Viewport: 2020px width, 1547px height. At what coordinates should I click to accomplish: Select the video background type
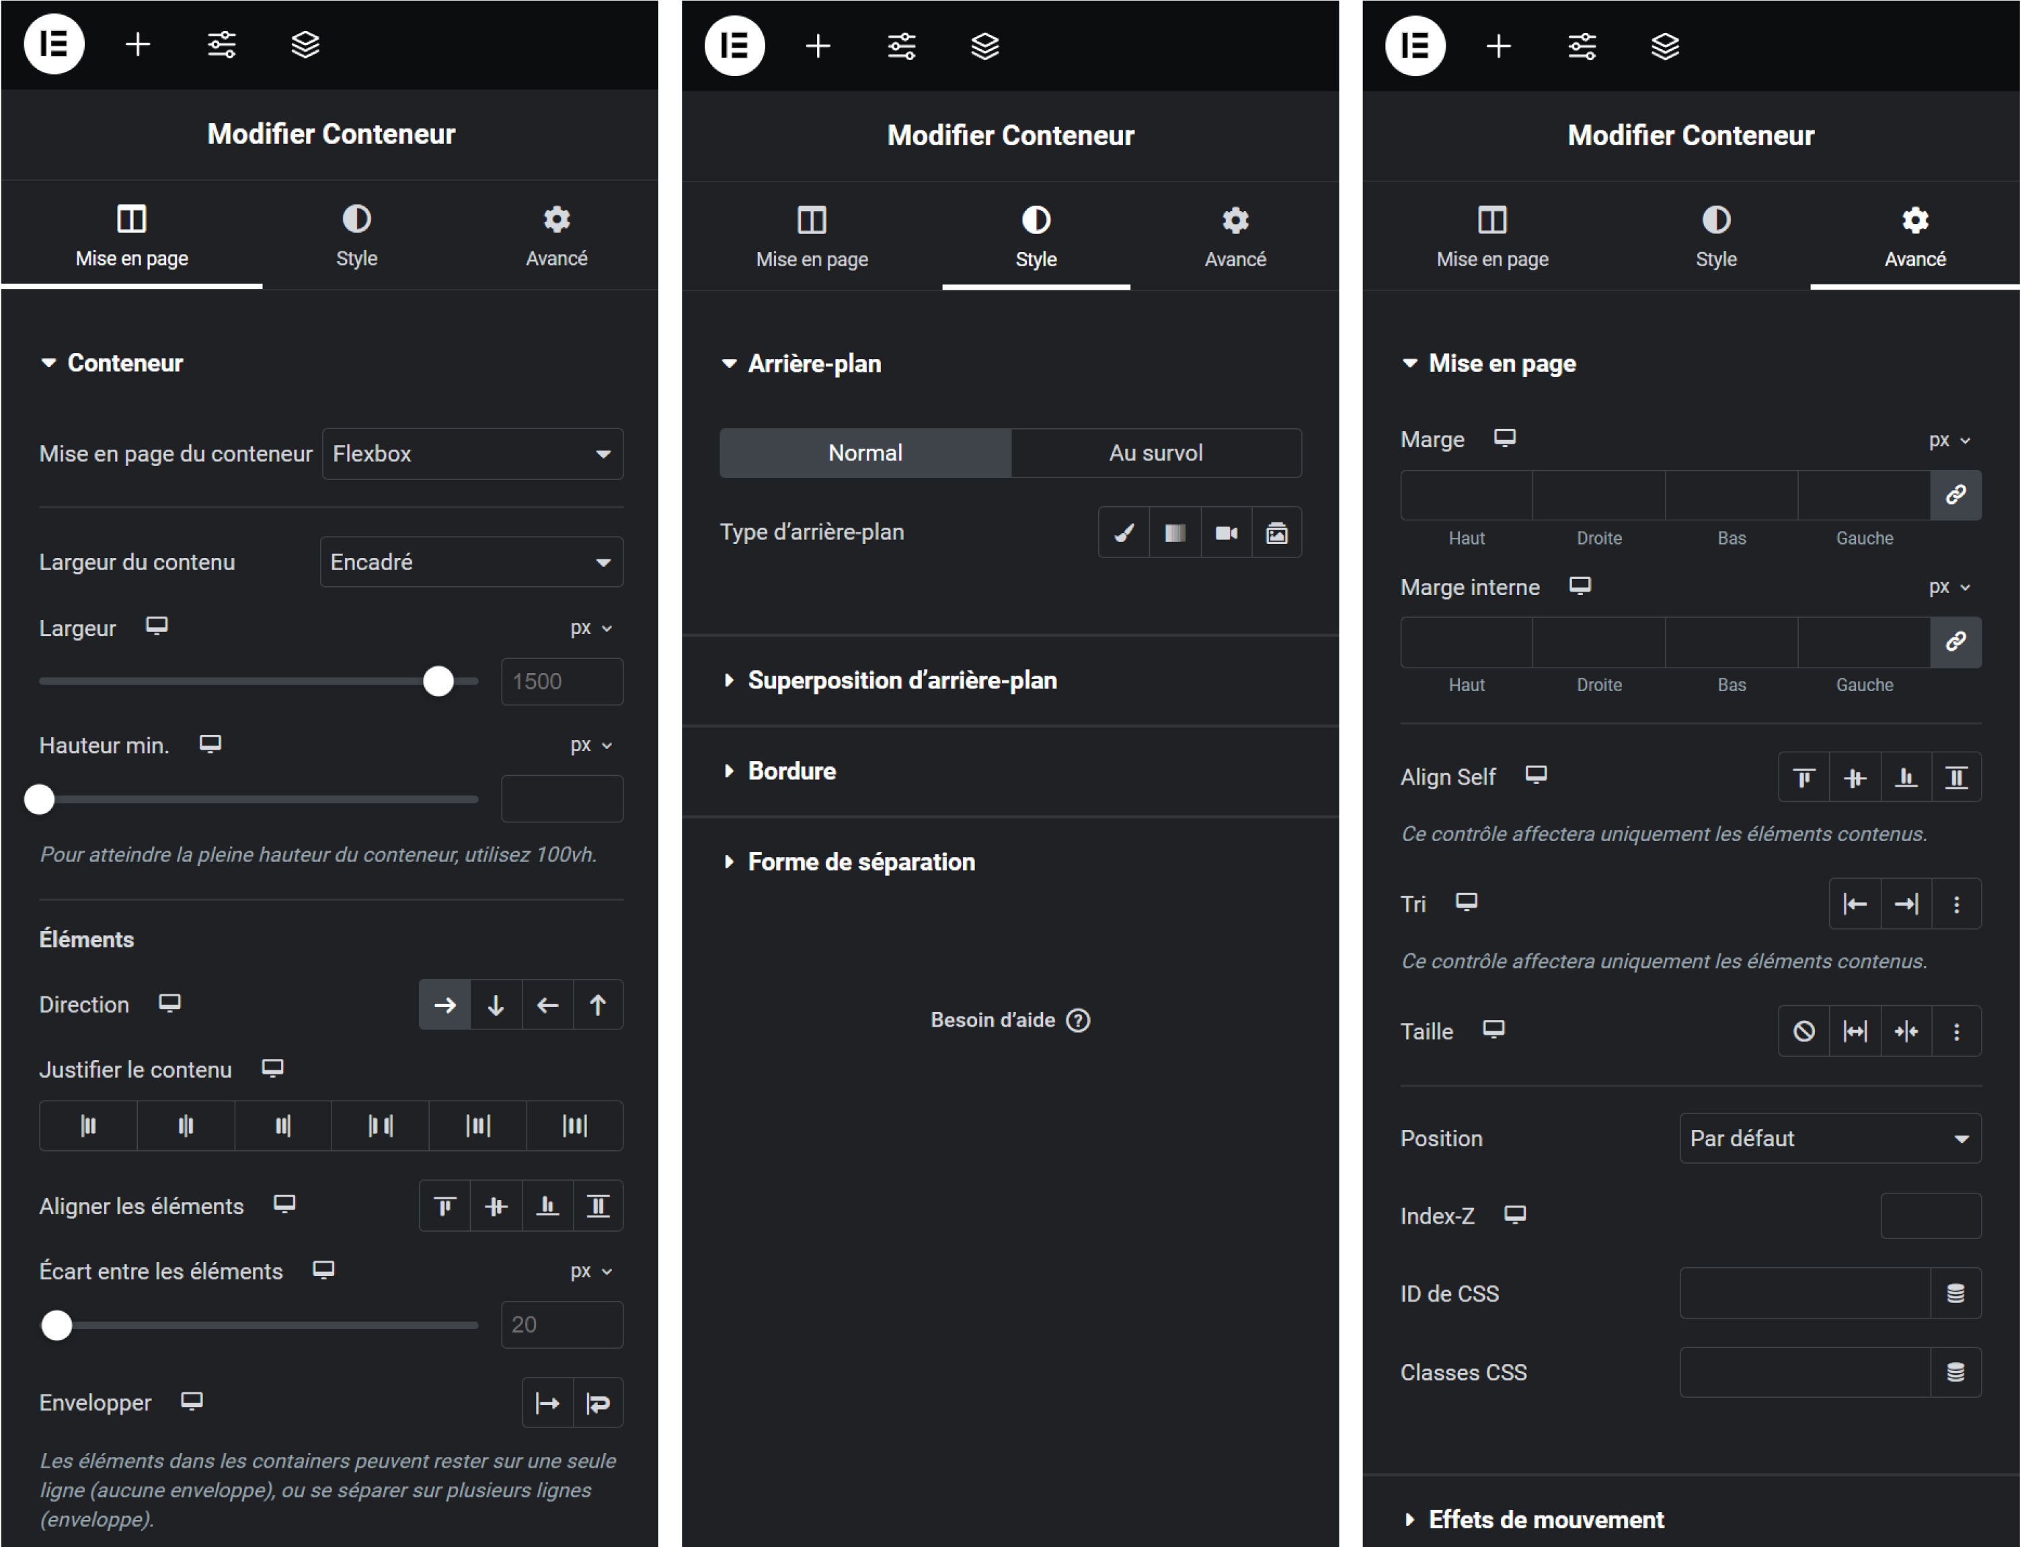pos(1226,532)
